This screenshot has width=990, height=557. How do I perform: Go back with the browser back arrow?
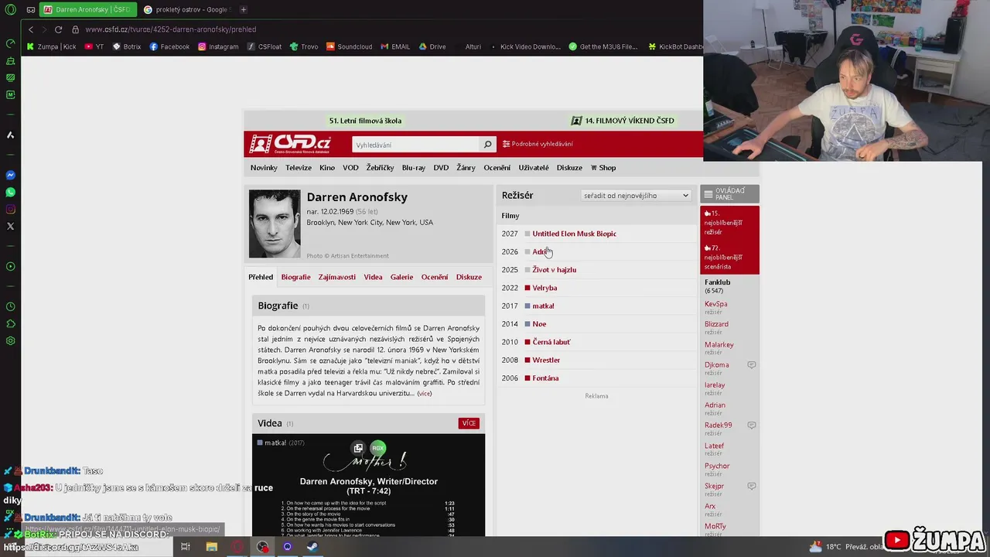point(31,29)
